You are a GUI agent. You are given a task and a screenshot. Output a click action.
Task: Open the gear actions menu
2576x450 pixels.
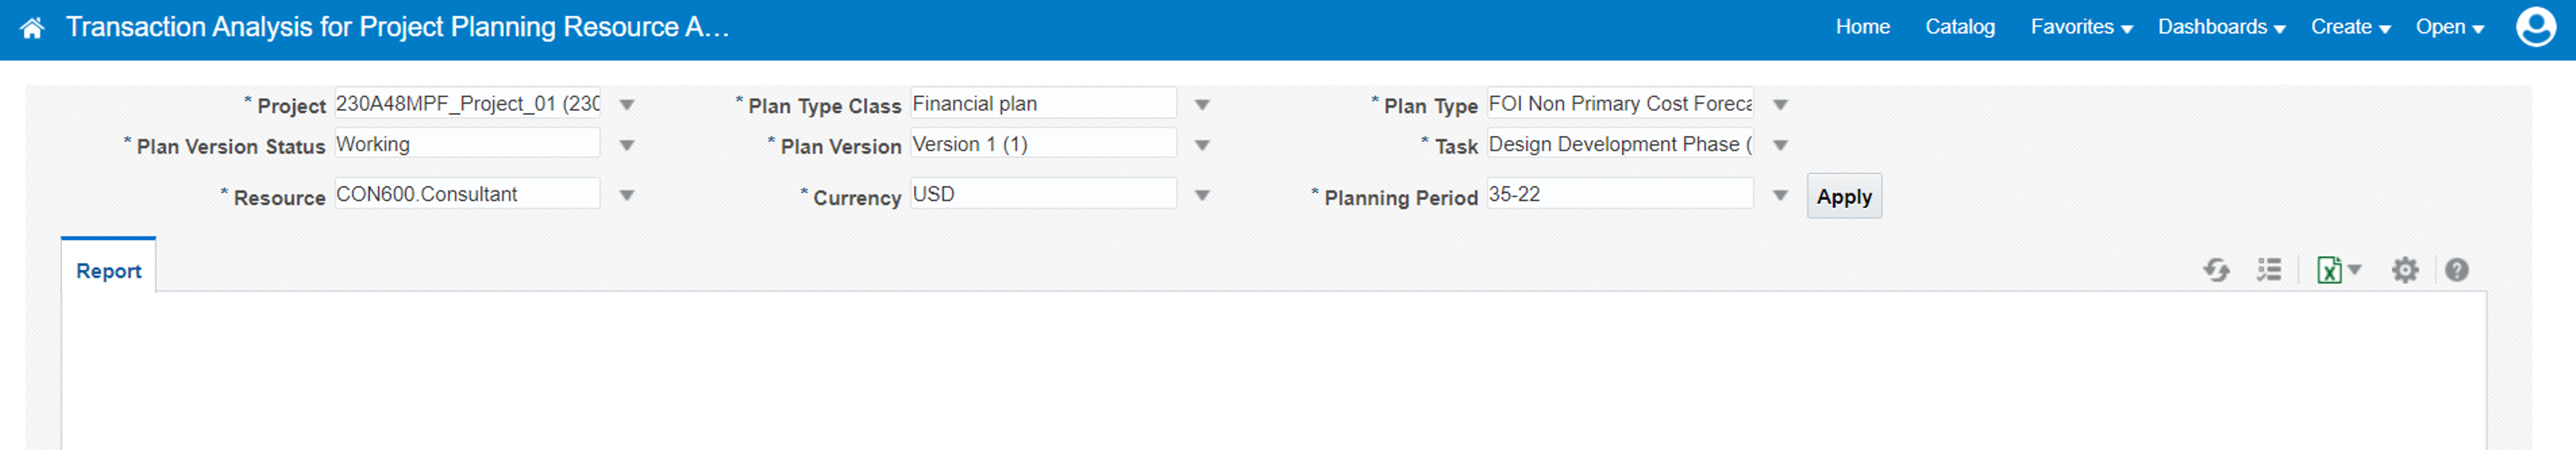pyautogui.click(x=2404, y=270)
